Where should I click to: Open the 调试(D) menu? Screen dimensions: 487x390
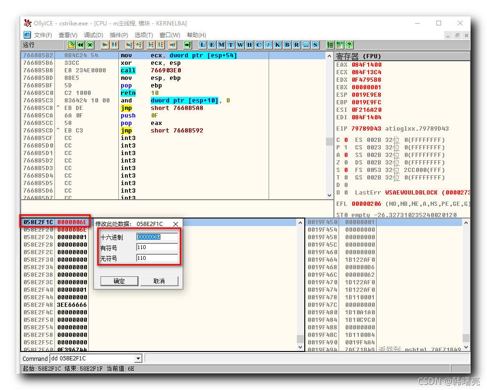[x=93, y=35]
